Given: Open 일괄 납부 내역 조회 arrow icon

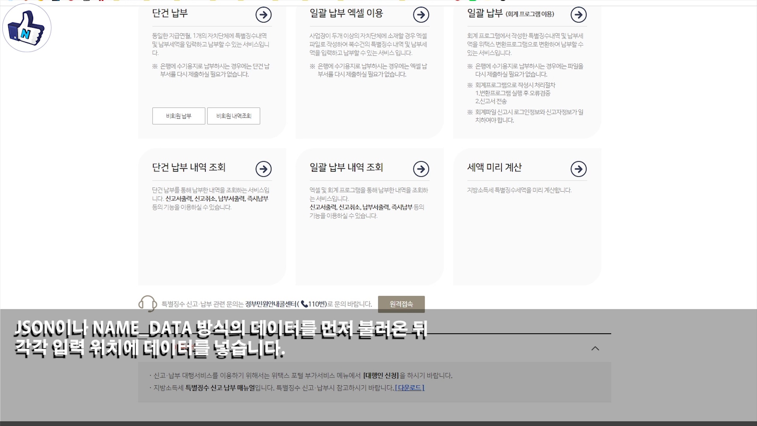Looking at the screenshot, I should 421,169.
